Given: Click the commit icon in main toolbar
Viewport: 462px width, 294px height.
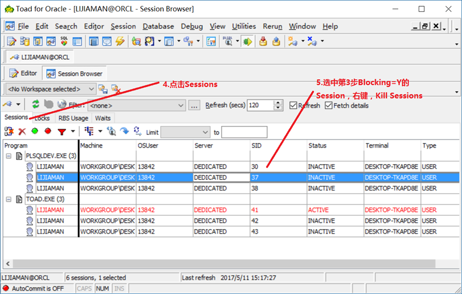Looking at the screenshot, I should 263,41.
